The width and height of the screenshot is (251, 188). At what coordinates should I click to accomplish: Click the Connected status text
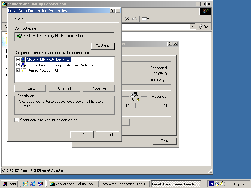[158, 68]
